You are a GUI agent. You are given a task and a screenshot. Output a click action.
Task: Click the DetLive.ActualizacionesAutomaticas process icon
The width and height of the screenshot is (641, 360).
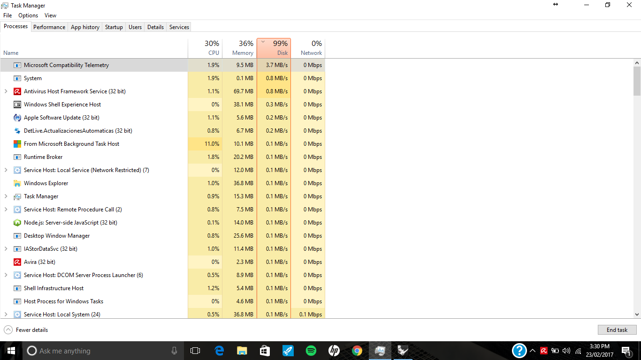pyautogui.click(x=17, y=131)
